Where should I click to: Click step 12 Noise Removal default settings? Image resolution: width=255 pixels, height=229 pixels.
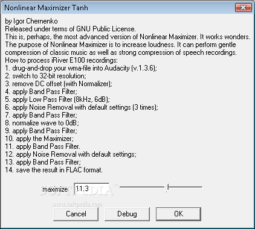(x=71, y=154)
